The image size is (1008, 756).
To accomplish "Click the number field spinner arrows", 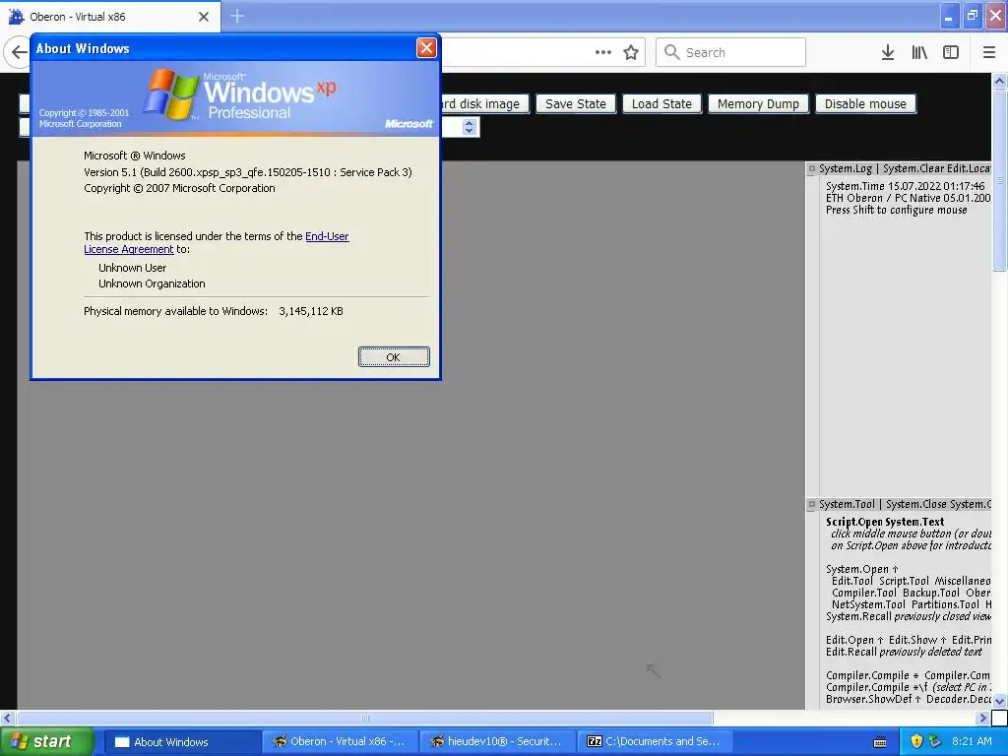I will [x=470, y=127].
